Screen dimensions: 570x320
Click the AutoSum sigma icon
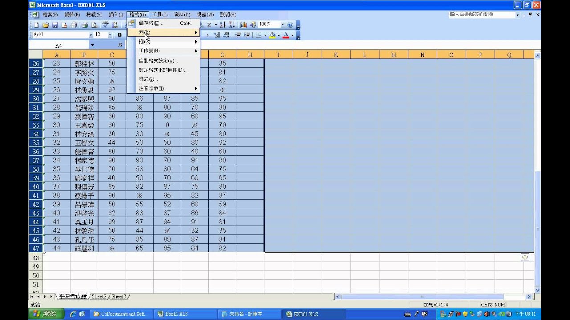(x=209, y=25)
